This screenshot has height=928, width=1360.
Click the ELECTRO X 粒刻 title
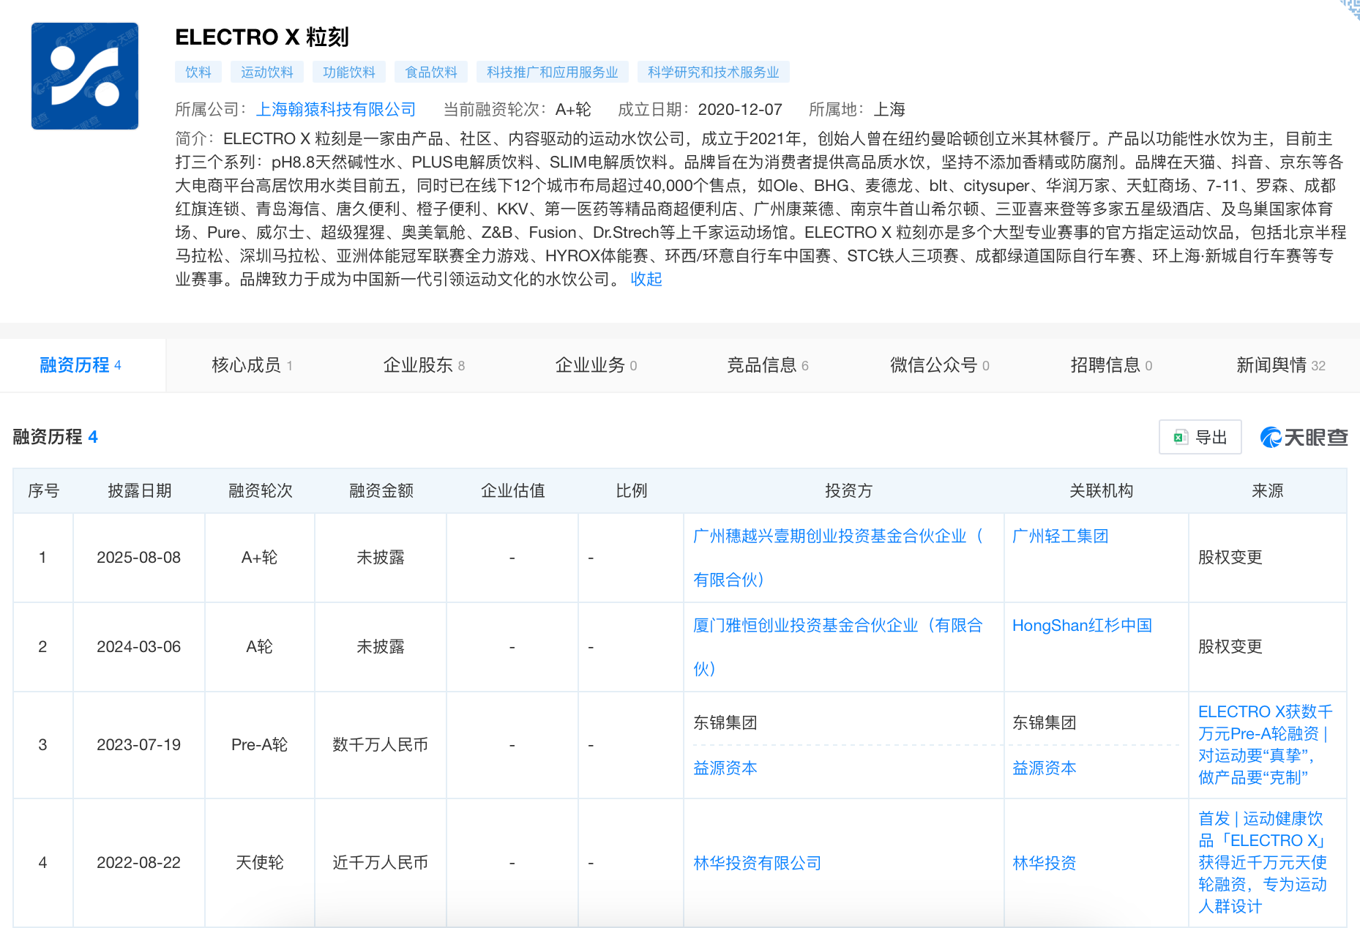262,37
